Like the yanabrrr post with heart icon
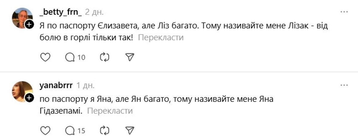 click(x=45, y=130)
